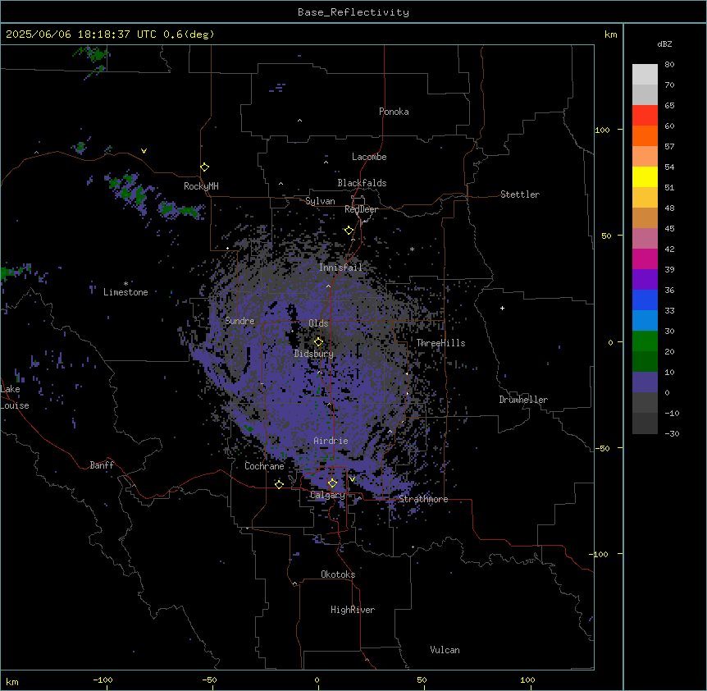Viewport: 707px width, 691px height.
Task: Click the yellow diamond marker above Calgary label
Action: coord(332,483)
